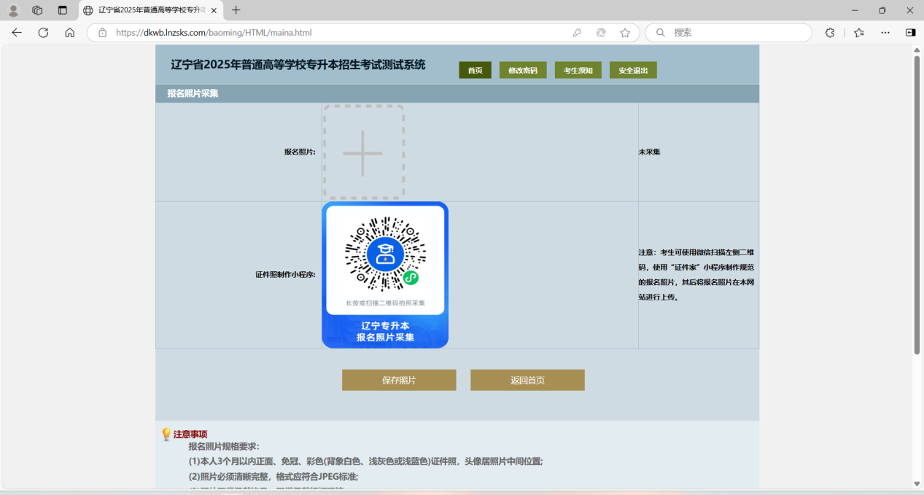Click the 返回首页 button

point(527,380)
